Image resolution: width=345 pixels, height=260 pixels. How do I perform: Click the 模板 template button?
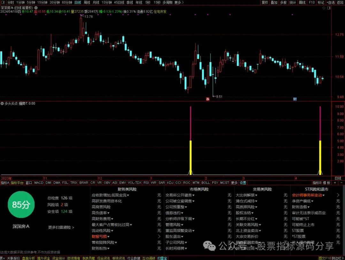coord(326,183)
